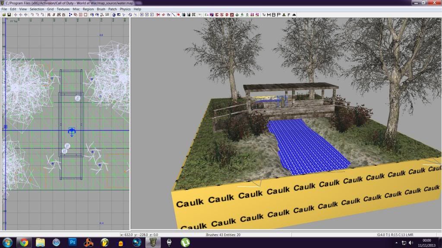Click the 'G:4.0 T:1 R:15 C:13 L:MR' status text
This screenshot has width=442, height=248.
point(395,235)
